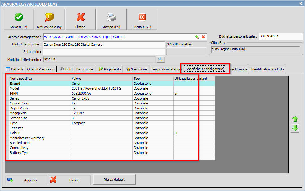The height and width of the screenshot is (191, 305).
Task: Click Ricrea default button
Action: pos(114,180)
